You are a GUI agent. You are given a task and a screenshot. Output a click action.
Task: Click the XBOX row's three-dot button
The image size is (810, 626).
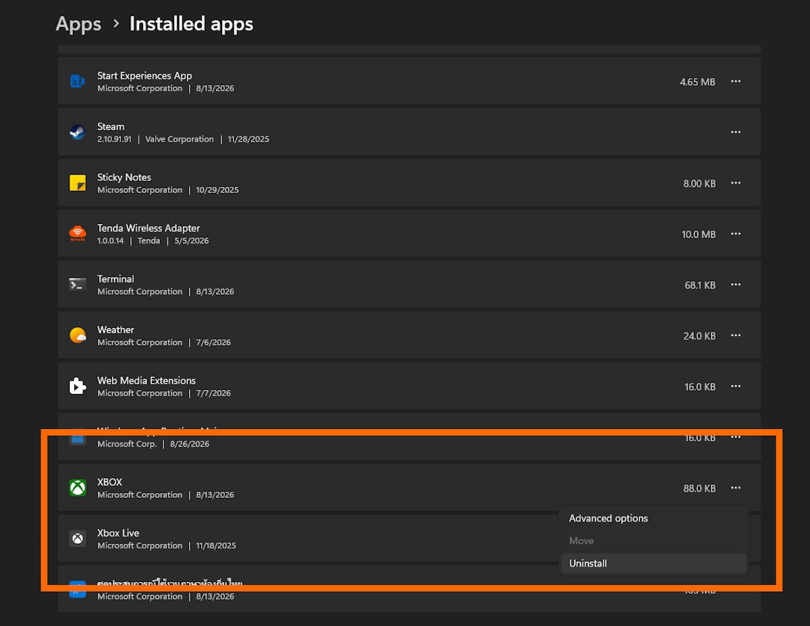coord(736,488)
